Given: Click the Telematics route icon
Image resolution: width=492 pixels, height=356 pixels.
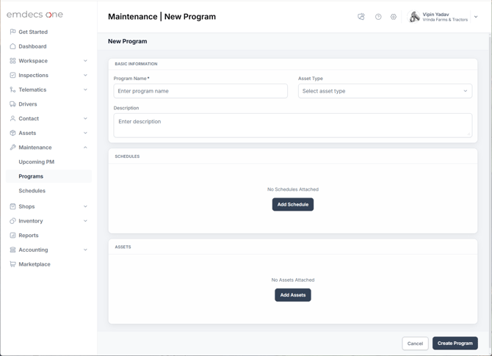Looking at the screenshot, I should [12, 90].
